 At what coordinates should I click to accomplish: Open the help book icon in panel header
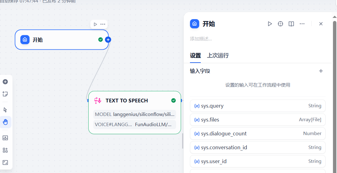(291, 24)
